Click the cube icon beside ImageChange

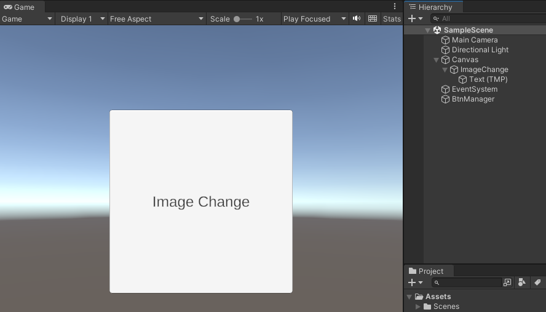tap(454, 70)
